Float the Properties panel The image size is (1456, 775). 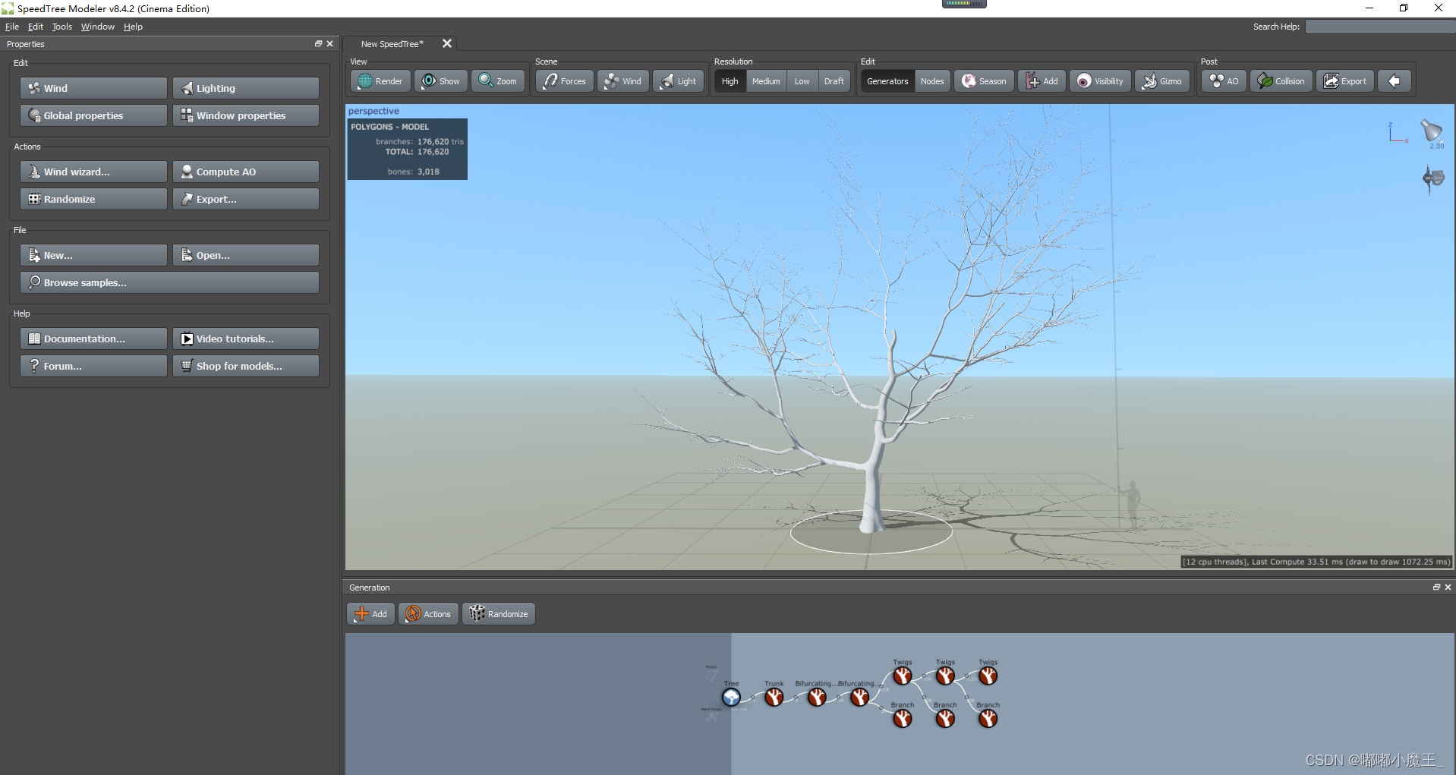[319, 44]
